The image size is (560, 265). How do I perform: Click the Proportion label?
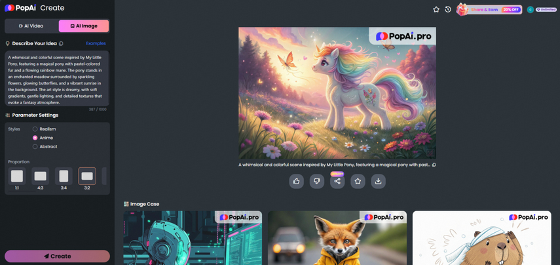point(18,161)
